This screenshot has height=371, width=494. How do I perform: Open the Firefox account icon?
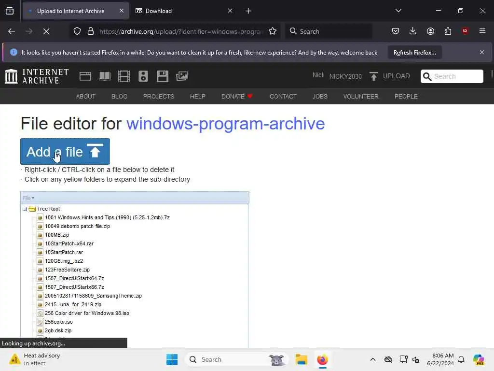pyautogui.click(x=430, y=31)
